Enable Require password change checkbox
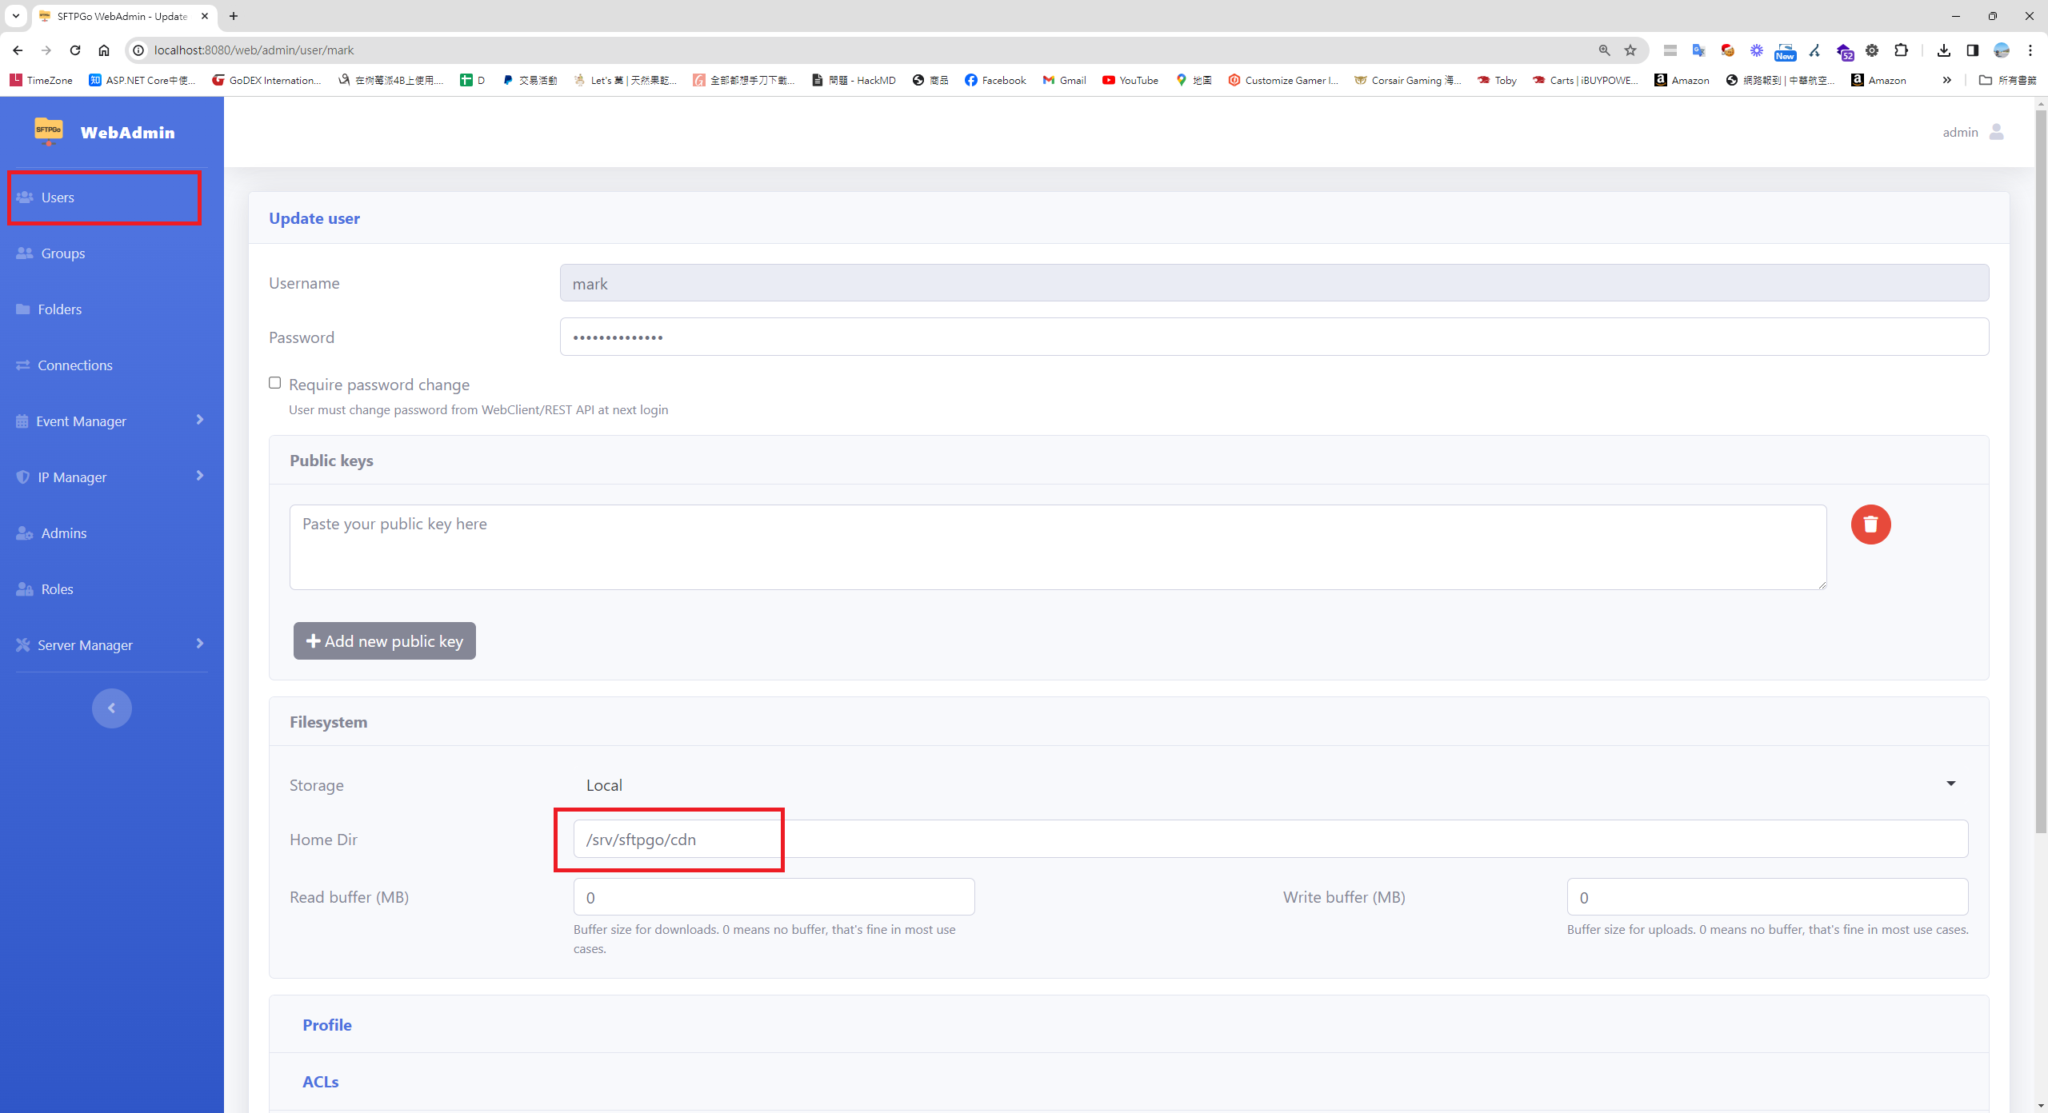 tap(275, 383)
